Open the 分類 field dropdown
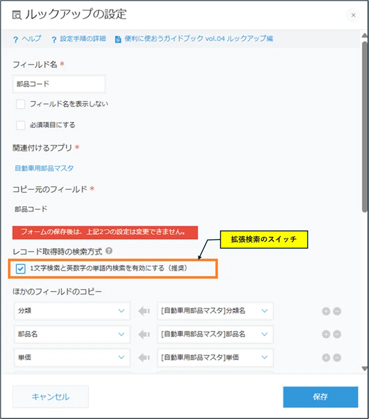The image size is (369, 419). (x=71, y=311)
